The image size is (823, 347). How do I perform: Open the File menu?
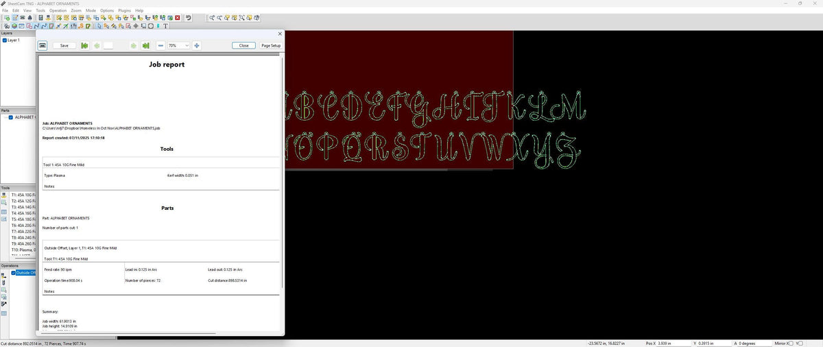[5, 11]
